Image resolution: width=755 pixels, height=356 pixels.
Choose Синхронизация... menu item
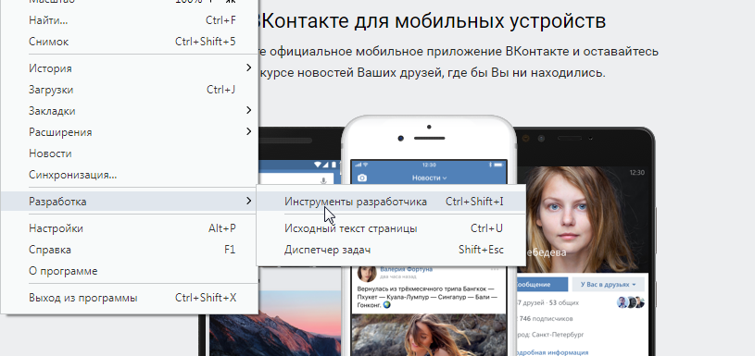click(x=129, y=175)
